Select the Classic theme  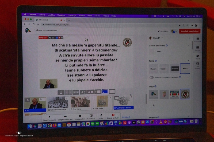pyautogui.click(x=163, y=69)
